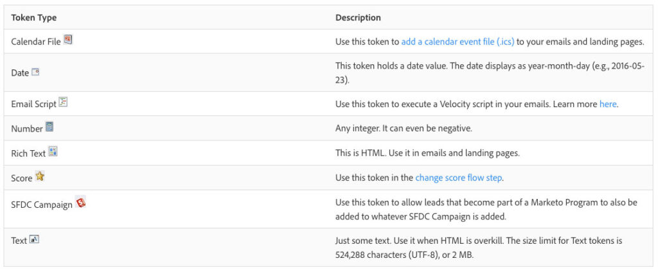Click the Score token star icon
Image resolution: width=658 pixels, height=272 pixels.
click(40, 176)
